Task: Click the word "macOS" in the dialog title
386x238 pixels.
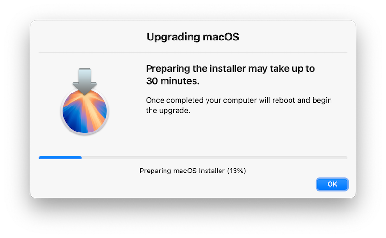Action: [221, 37]
